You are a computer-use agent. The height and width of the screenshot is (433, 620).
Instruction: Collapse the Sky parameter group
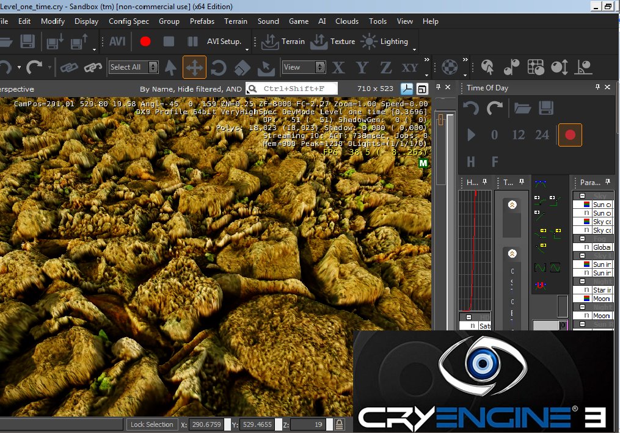pos(582,196)
